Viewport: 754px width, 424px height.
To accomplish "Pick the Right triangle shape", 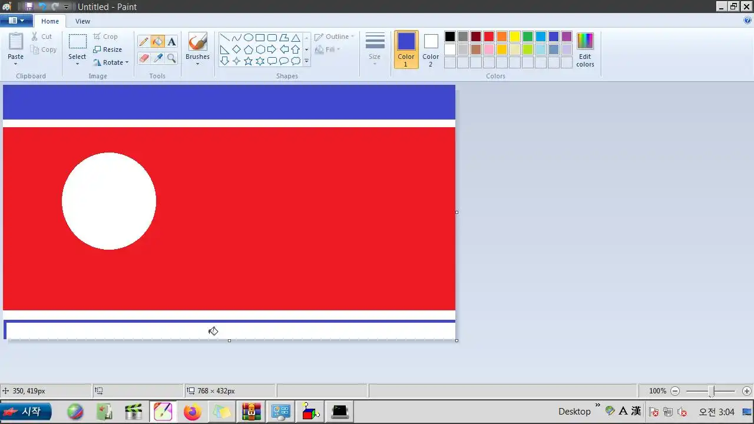I will click(224, 49).
